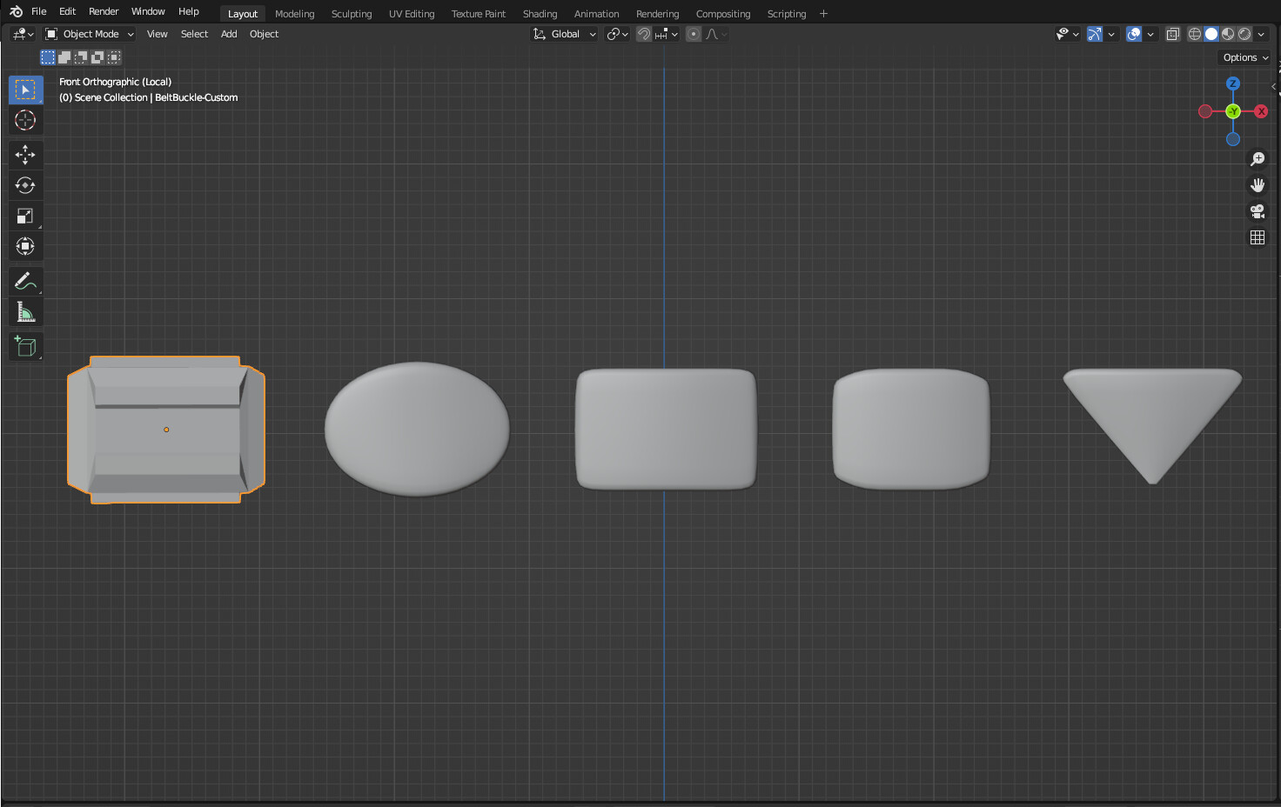The image size is (1281, 807).
Task: Select the Annotate tool
Action: [25, 281]
